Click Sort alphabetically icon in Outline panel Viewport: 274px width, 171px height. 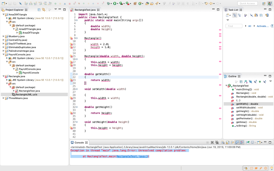[246, 82]
